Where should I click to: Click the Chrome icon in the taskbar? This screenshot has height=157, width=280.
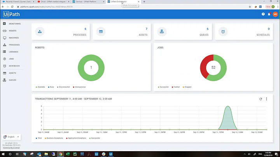click(61, 154)
